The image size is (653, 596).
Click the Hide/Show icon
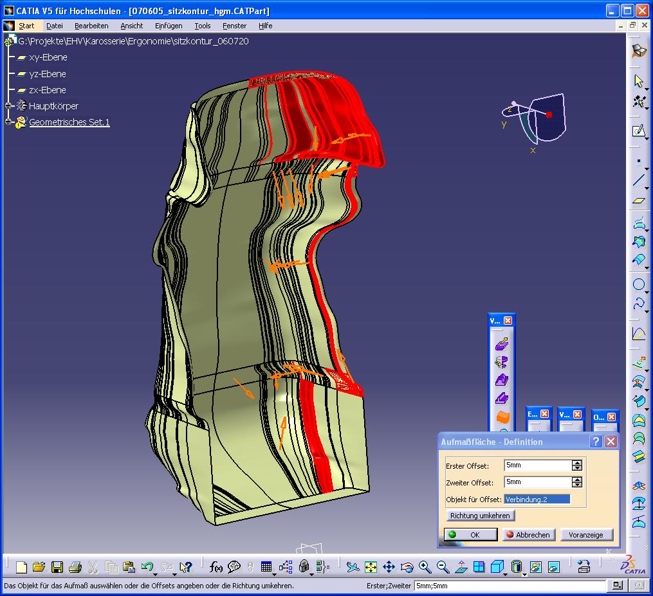535,567
